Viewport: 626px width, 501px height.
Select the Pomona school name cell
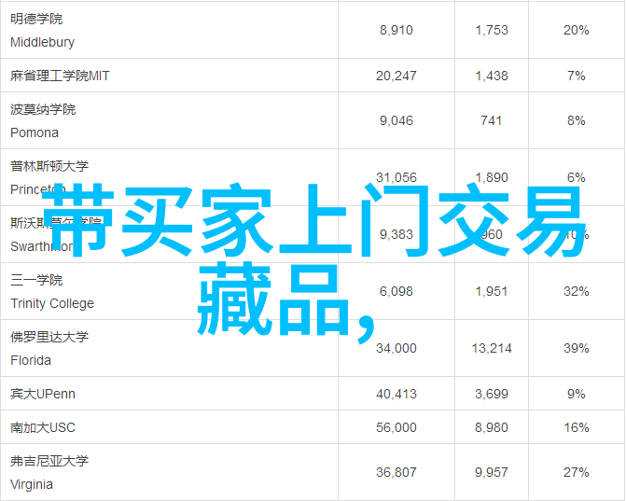169,120
